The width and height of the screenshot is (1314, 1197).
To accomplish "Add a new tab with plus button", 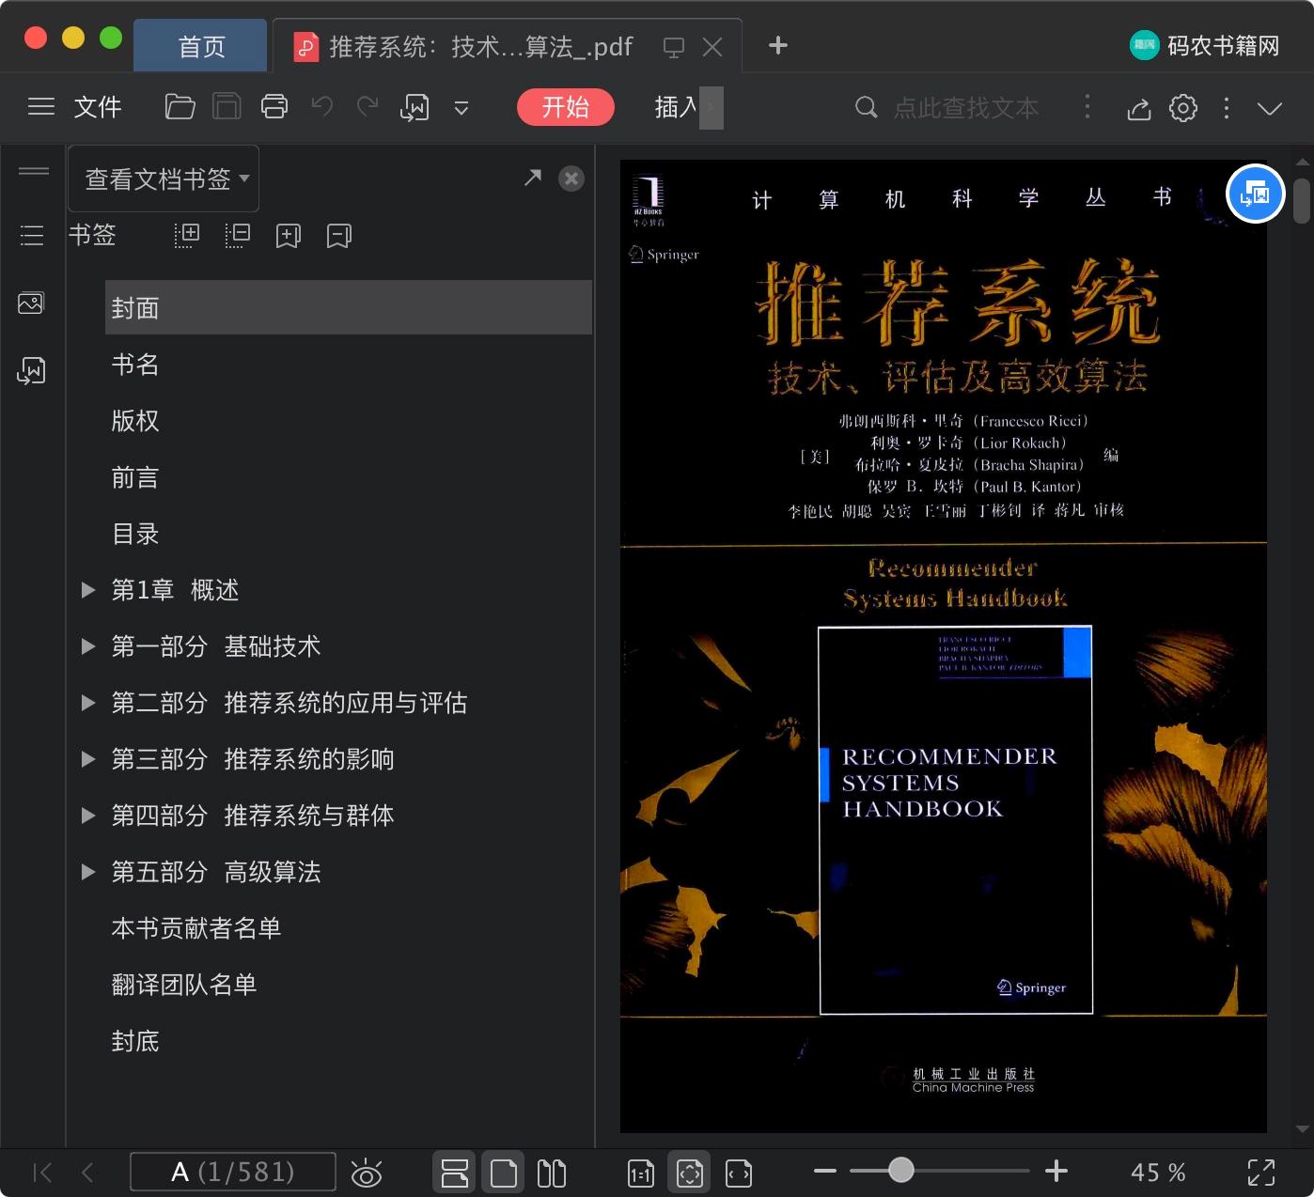I will coord(778,45).
